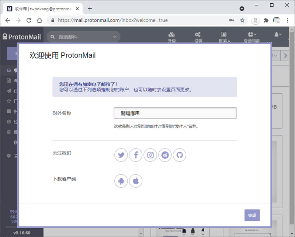Click the ProtonMail logo
The image size is (295, 237).
click(22, 37)
